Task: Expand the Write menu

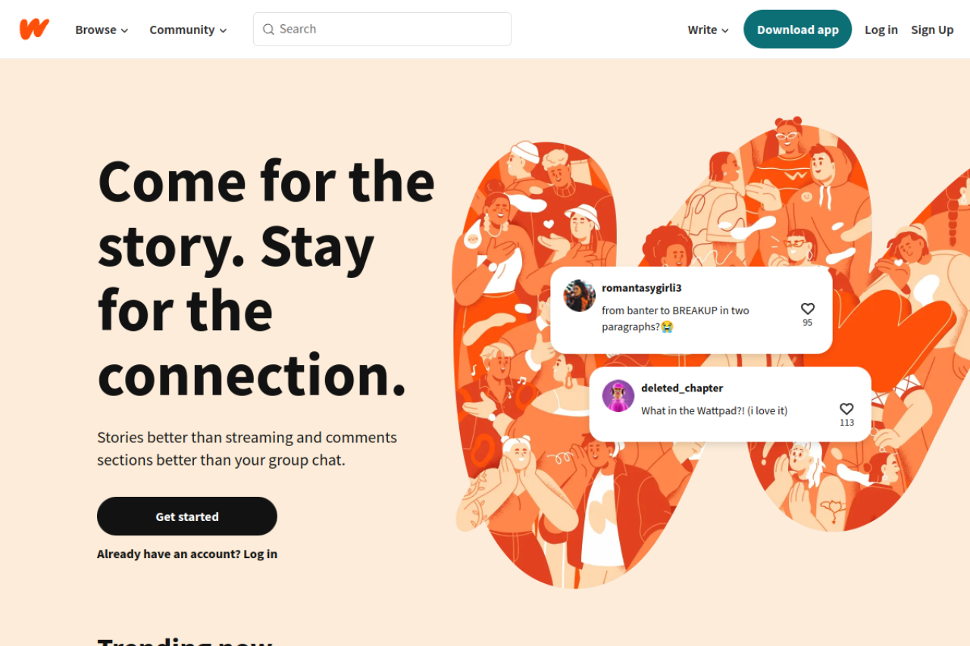Action: click(x=708, y=30)
